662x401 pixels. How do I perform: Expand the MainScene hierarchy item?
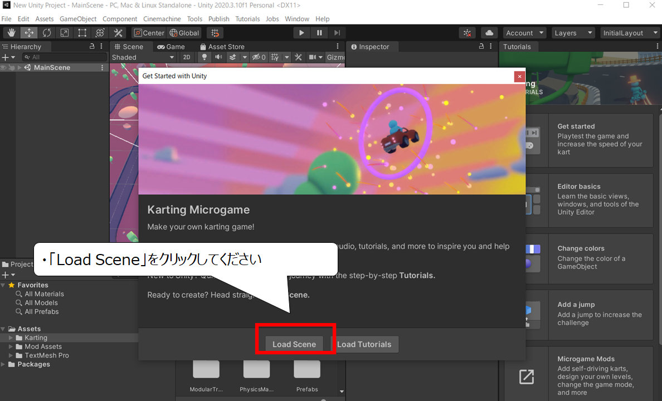point(20,67)
